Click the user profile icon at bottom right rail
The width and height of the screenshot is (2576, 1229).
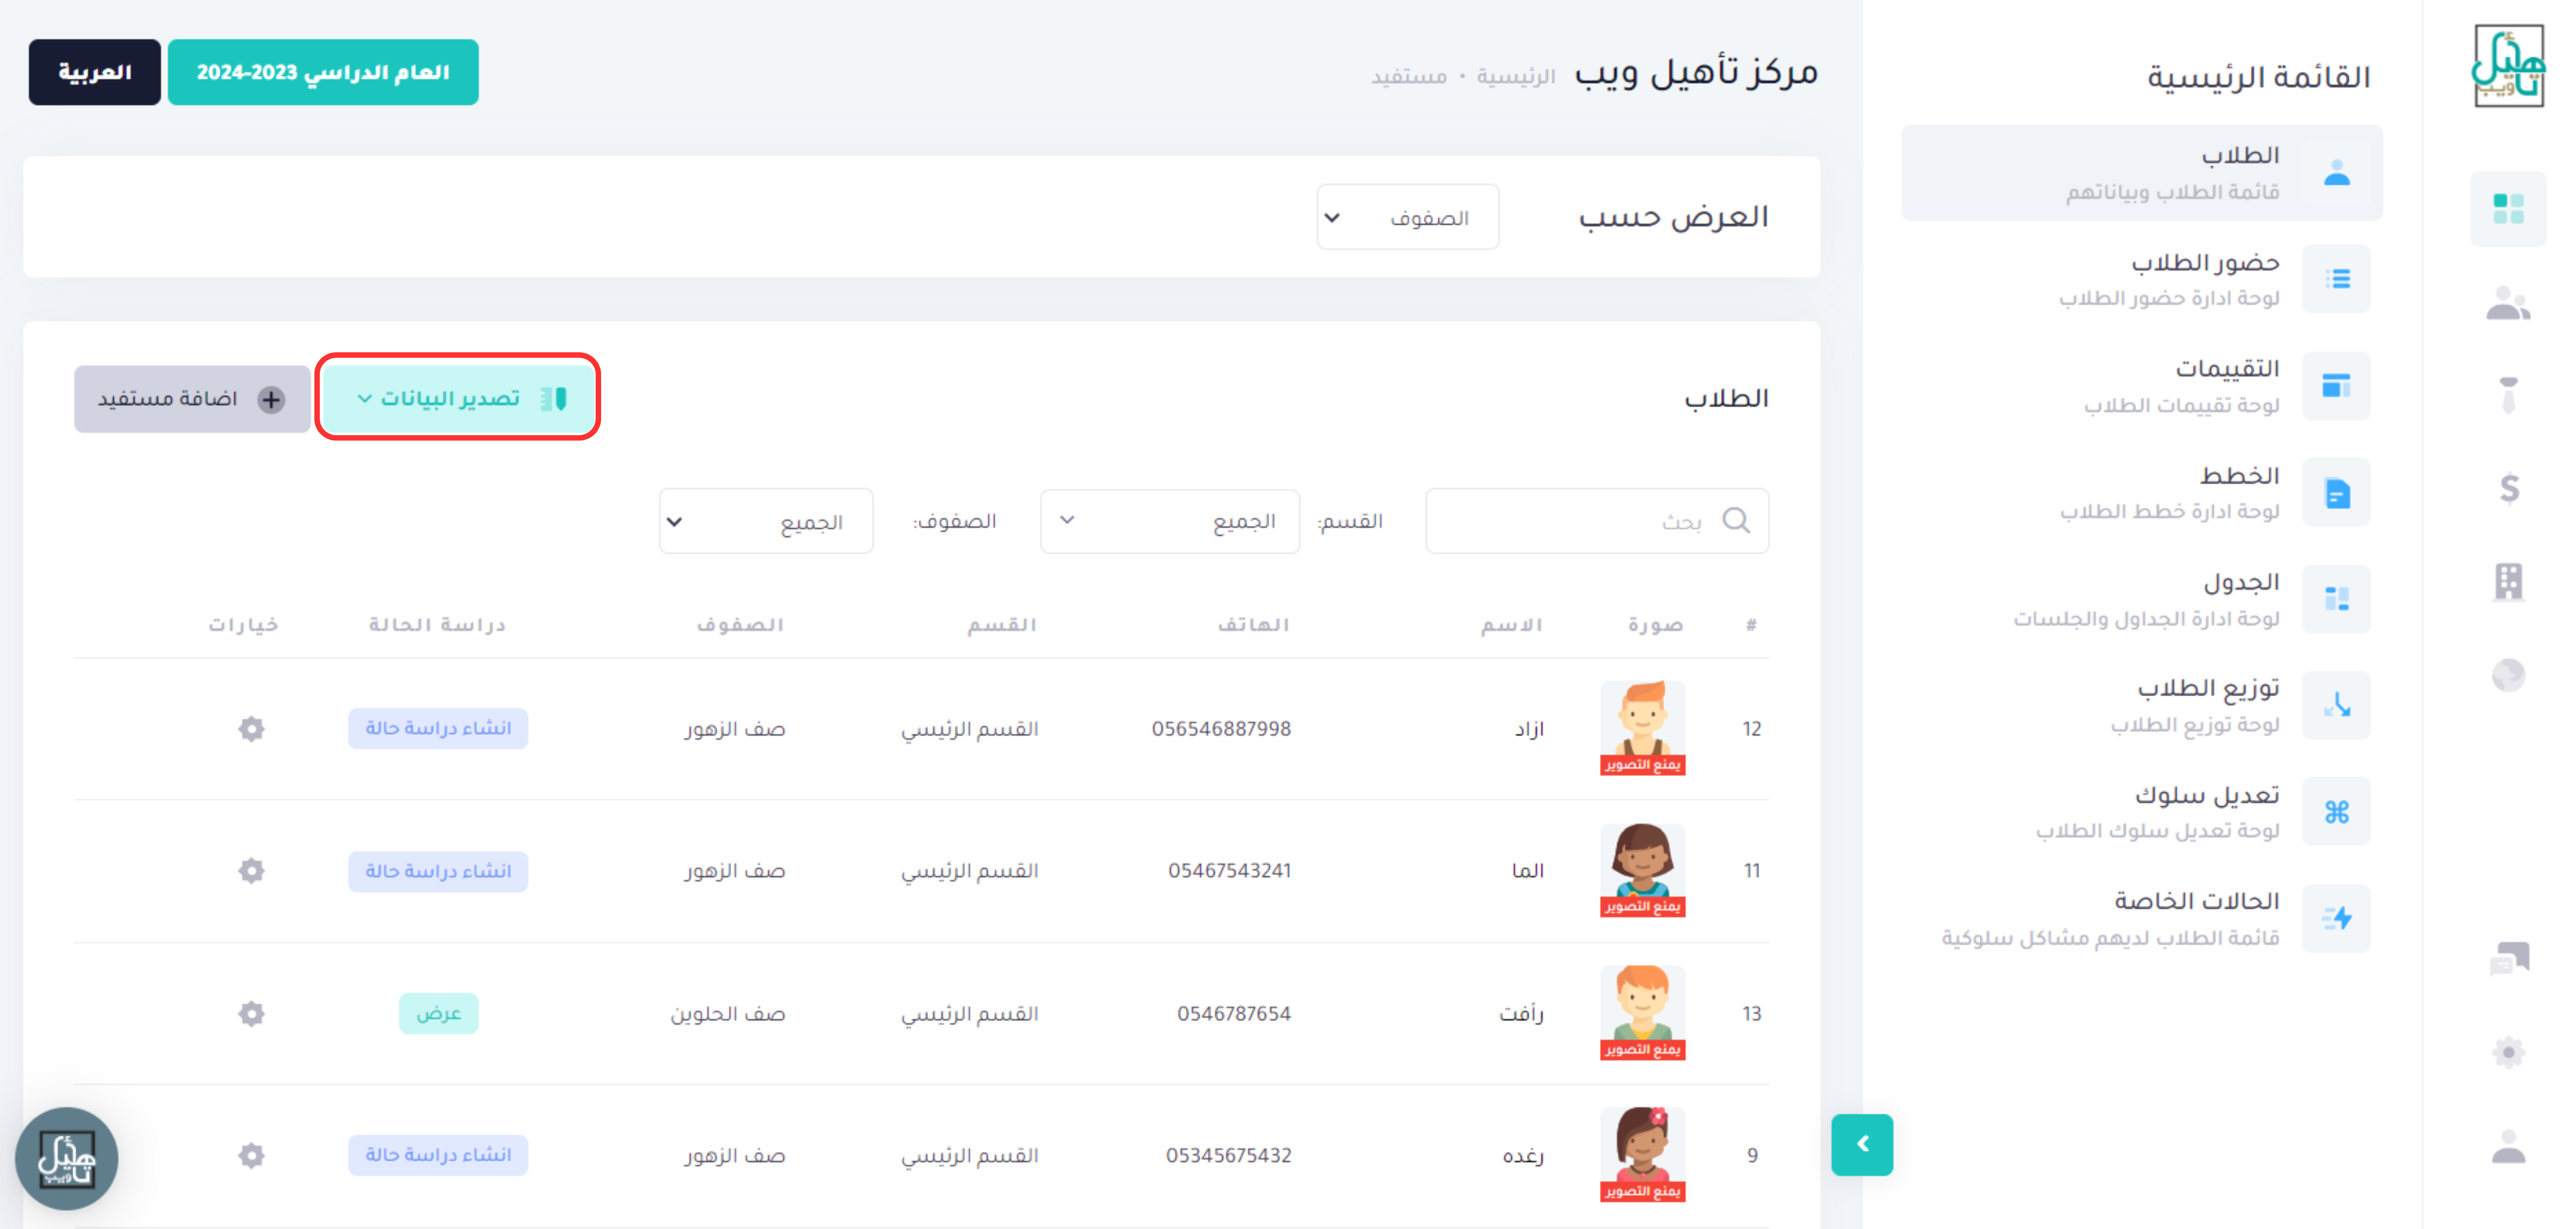(x=2509, y=1146)
